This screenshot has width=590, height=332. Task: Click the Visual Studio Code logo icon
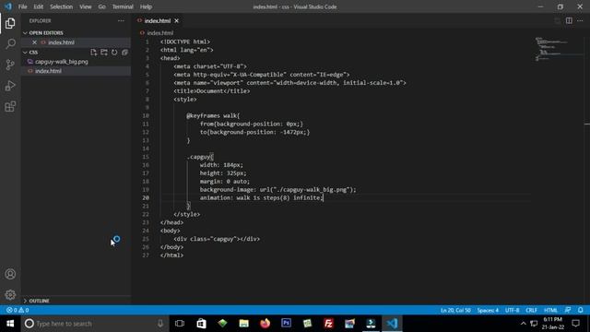[8, 6]
